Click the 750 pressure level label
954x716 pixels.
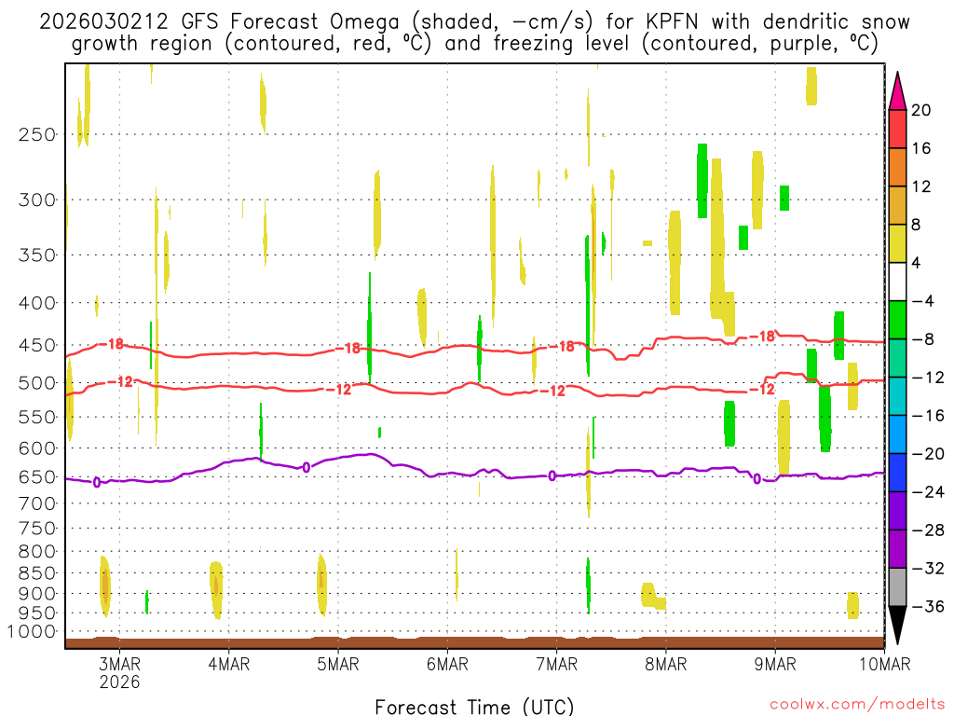pyautogui.click(x=37, y=529)
